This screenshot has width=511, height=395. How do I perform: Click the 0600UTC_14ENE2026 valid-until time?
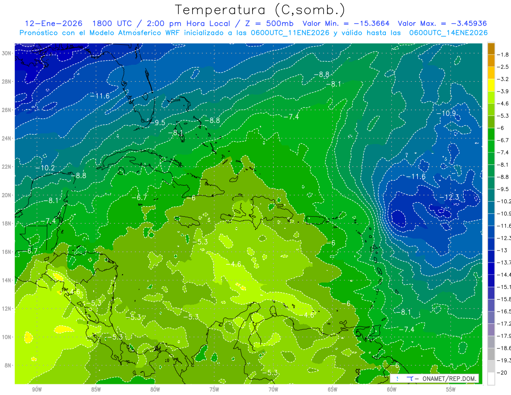click(448, 33)
